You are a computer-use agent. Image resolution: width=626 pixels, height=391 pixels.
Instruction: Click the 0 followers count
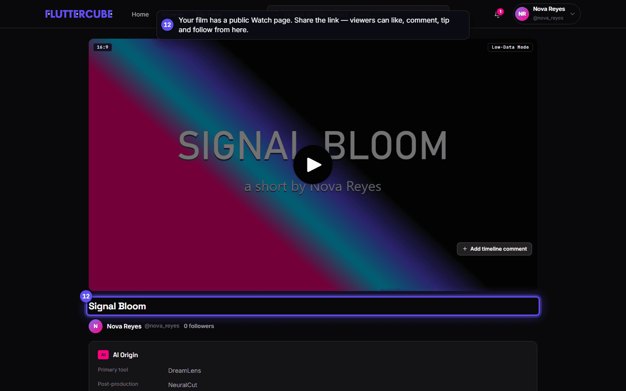[199, 326]
